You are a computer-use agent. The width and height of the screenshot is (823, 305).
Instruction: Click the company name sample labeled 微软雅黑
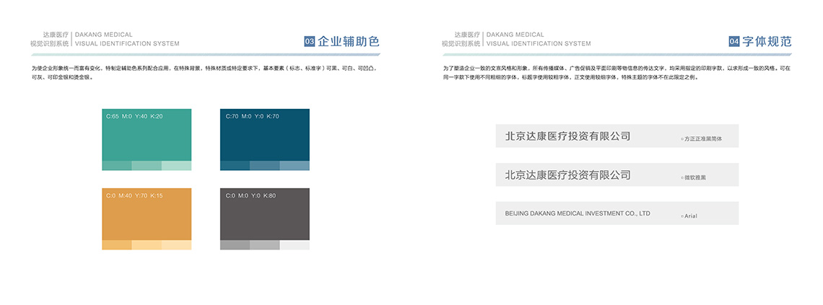(x=567, y=175)
